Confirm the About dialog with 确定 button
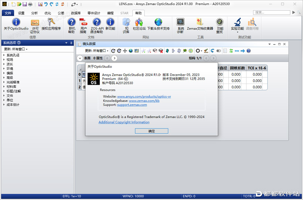Screen dimensions: 303x200 [151, 131]
